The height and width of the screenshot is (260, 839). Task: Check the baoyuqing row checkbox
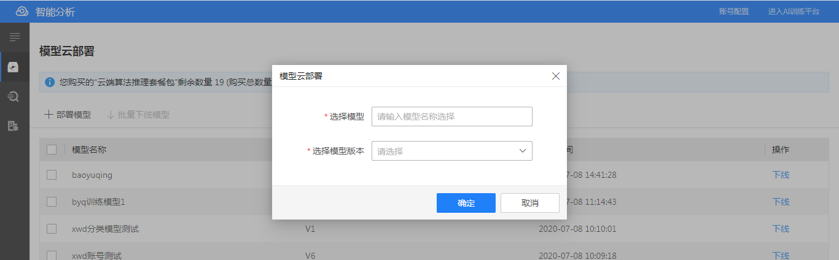tap(52, 175)
